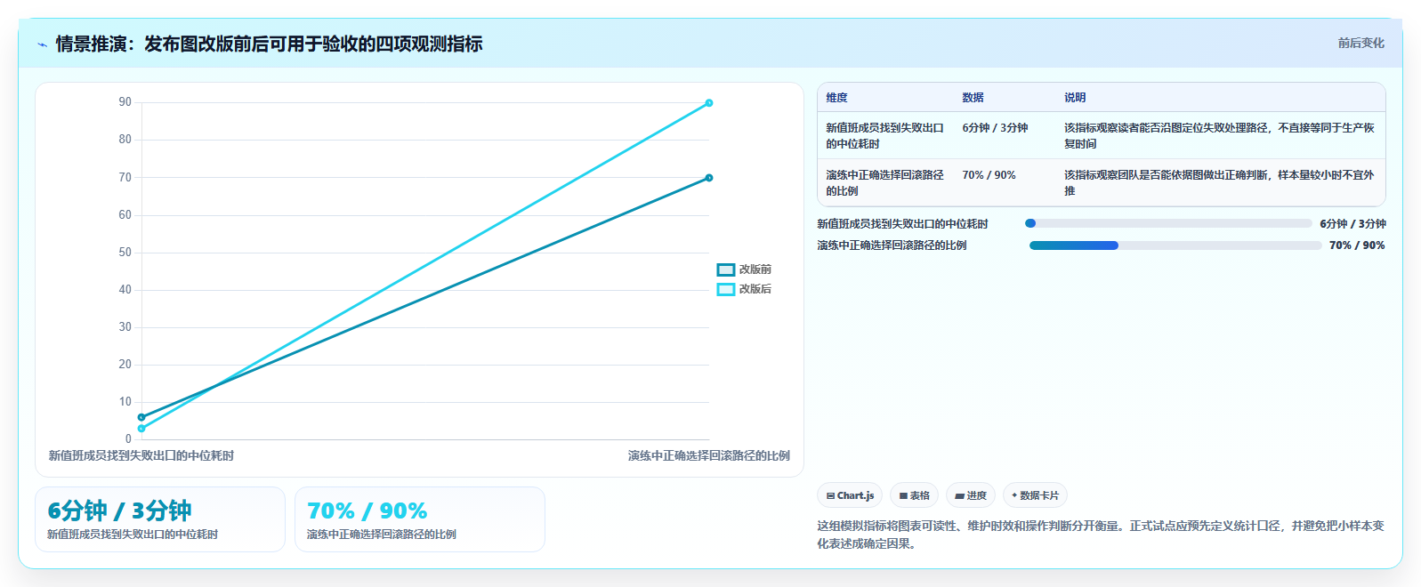Click description starting 该指标观察团队是否能依据图
Screen dimensions: 1421x587
point(1219,183)
